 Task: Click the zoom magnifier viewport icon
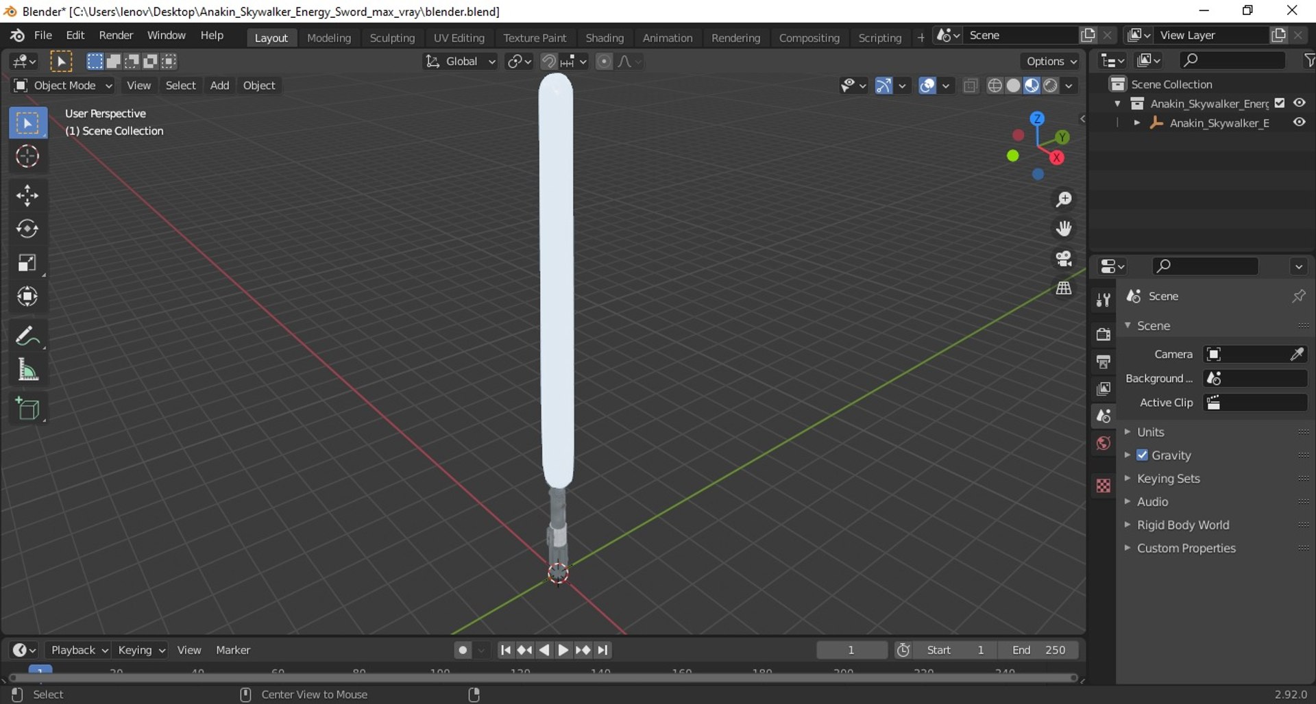pos(1064,199)
